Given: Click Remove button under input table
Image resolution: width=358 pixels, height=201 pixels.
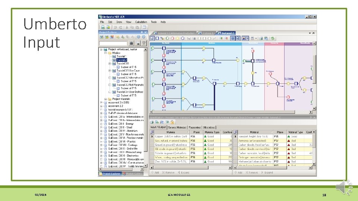Looking at the screenshot, I should coord(168,172).
